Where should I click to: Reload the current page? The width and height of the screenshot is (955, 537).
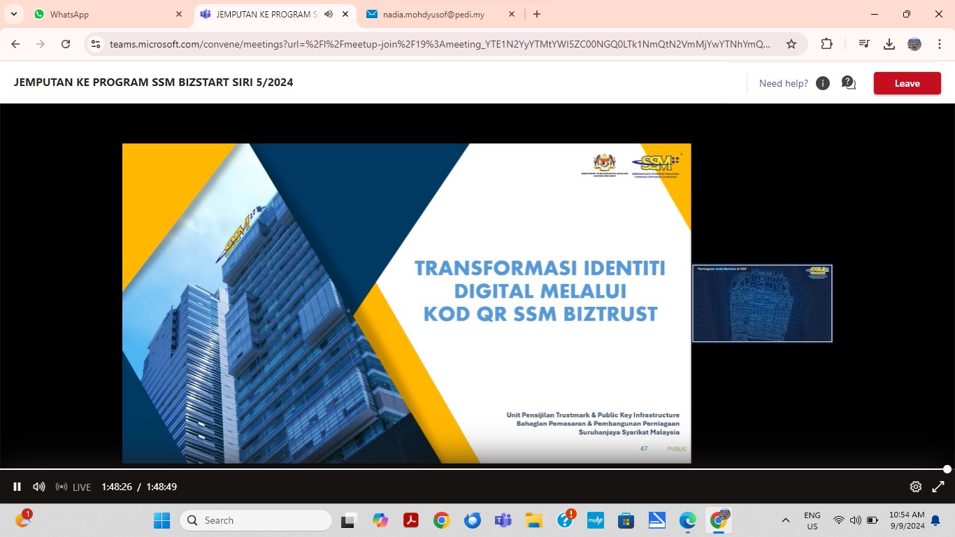tap(66, 44)
